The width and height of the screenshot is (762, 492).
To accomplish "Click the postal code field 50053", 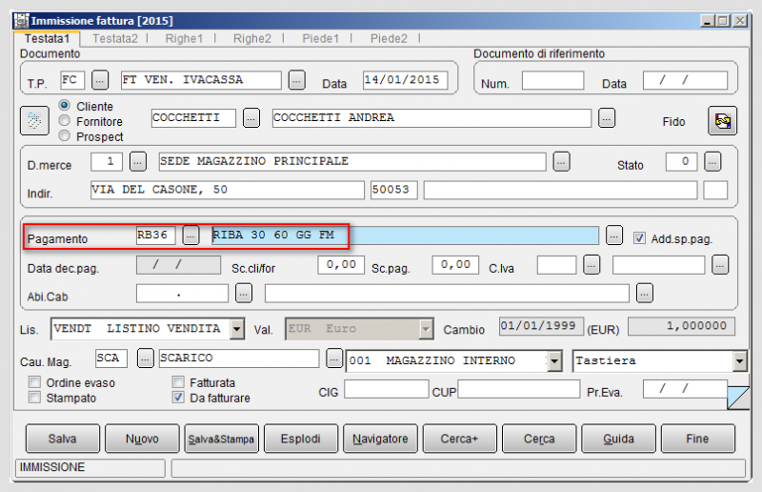I will coord(394,190).
